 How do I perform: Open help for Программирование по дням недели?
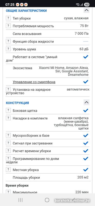(8, 158)
